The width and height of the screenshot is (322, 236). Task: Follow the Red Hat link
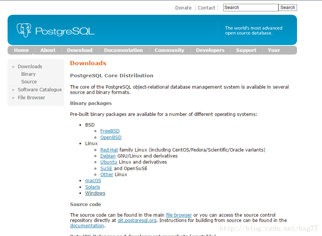click(109, 150)
